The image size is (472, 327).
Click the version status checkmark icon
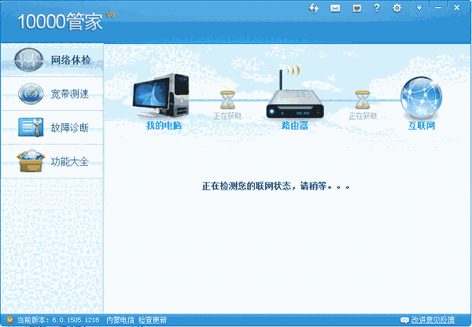(10, 320)
